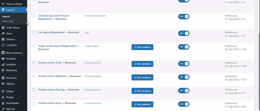This screenshot has width=260, height=111.
Task: Click the Nástroje wrench icon
Action: [x=3, y=109]
